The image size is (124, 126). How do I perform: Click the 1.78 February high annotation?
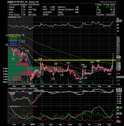(40, 59)
